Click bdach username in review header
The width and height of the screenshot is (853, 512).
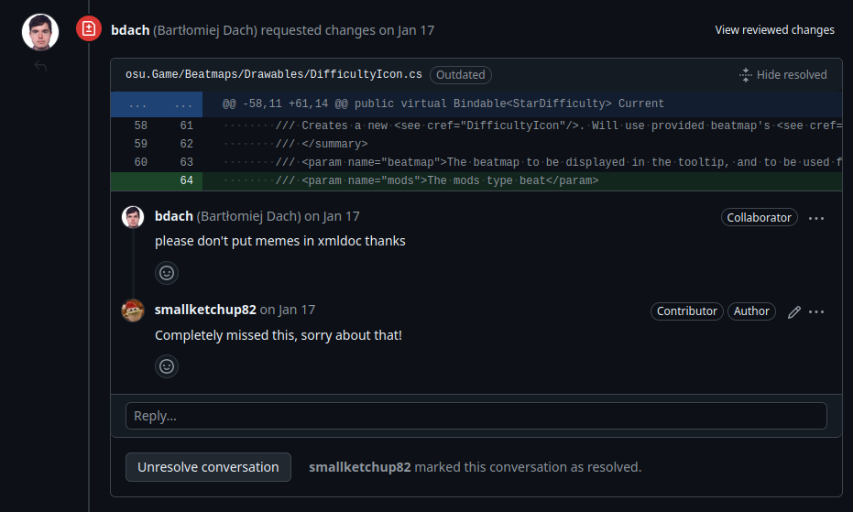pyautogui.click(x=128, y=30)
